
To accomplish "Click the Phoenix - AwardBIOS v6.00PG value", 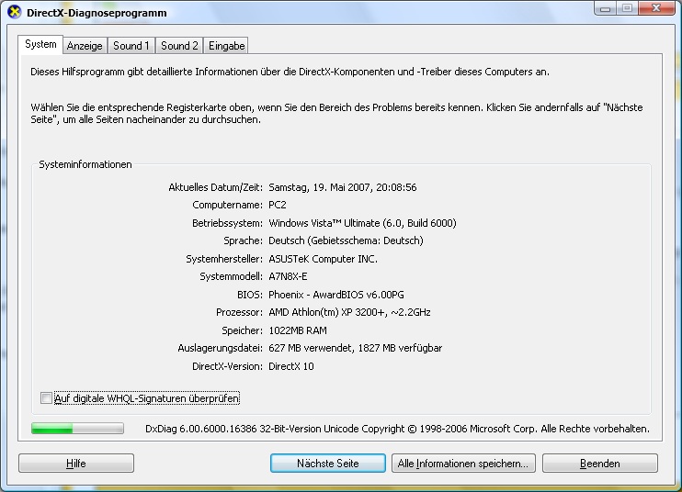I will [336, 295].
